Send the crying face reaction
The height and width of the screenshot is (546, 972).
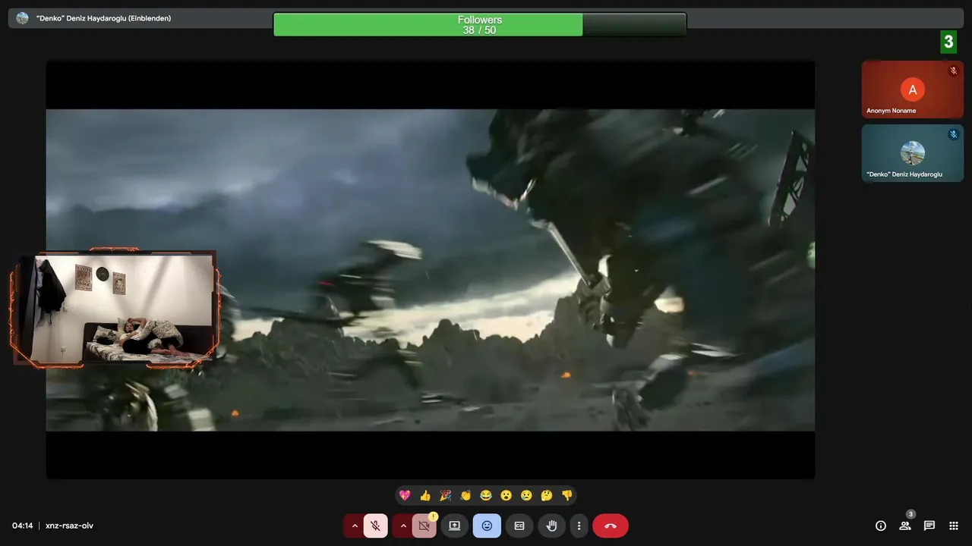click(526, 495)
